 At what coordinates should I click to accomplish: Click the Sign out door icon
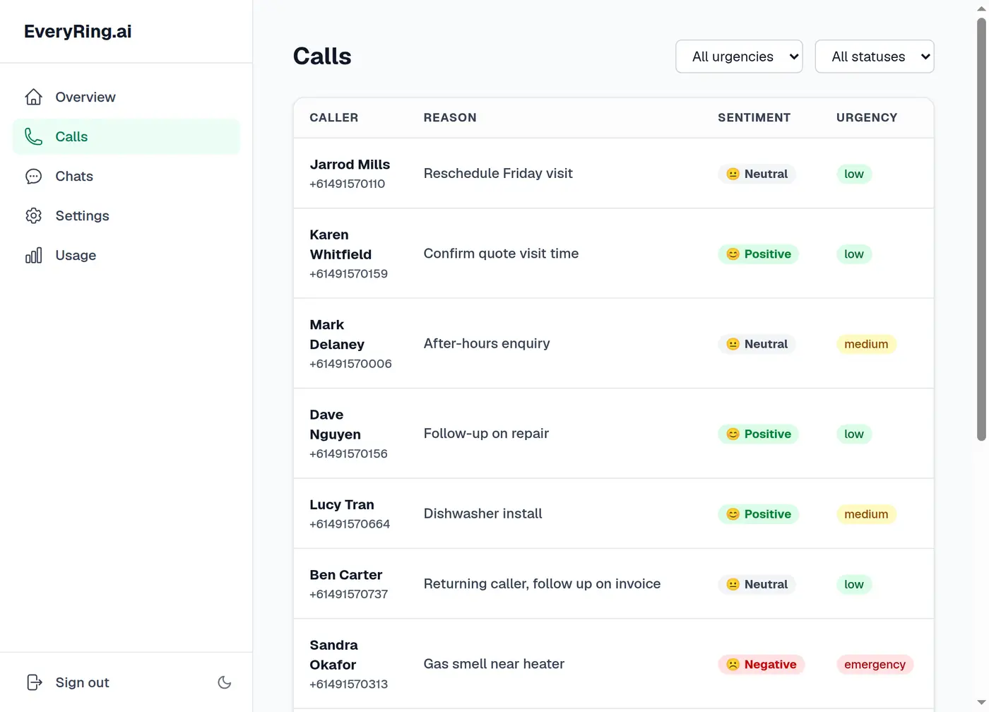pyautogui.click(x=33, y=682)
